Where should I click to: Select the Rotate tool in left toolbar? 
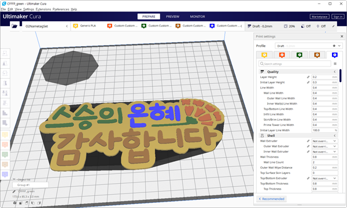click(x=5, y=73)
